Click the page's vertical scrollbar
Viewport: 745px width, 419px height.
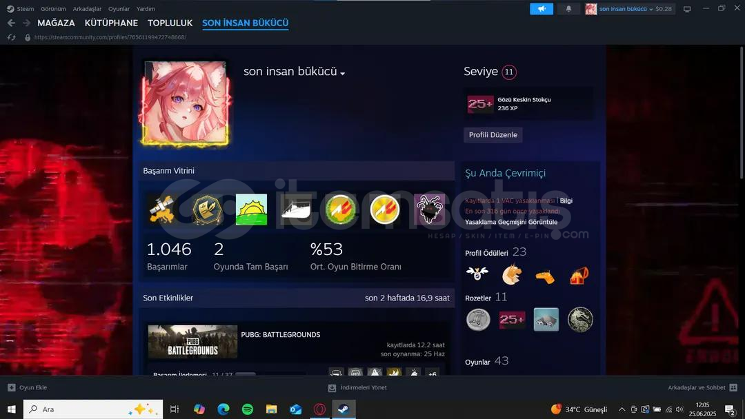coord(741,113)
